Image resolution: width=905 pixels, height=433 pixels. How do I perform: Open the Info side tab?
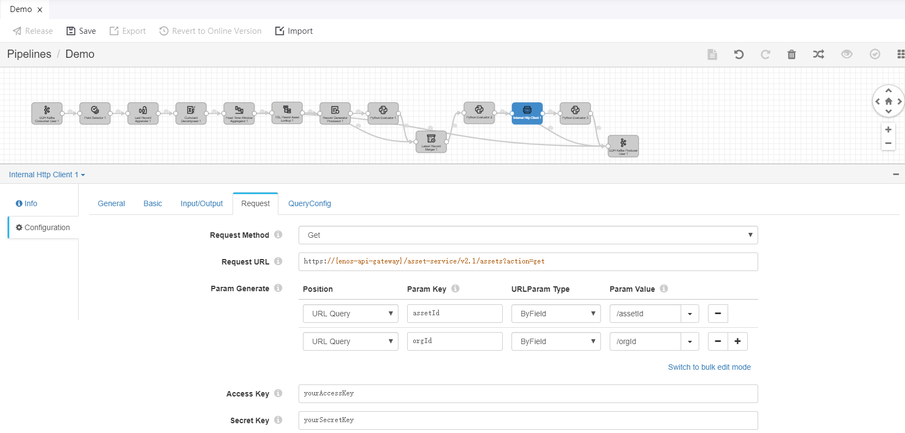point(27,203)
